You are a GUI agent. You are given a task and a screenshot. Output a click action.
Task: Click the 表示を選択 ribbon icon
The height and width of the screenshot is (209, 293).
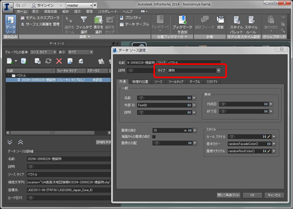pyautogui.click(x=99, y=20)
